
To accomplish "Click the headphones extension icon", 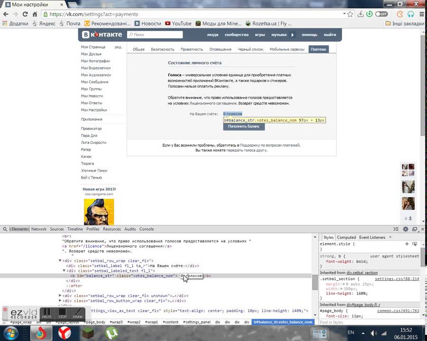I will [x=411, y=14].
